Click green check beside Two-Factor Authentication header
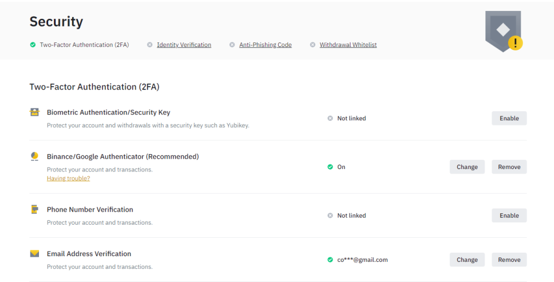Image resolution: width=554 pixels, height=282 pixels. (x=33, y=45)
